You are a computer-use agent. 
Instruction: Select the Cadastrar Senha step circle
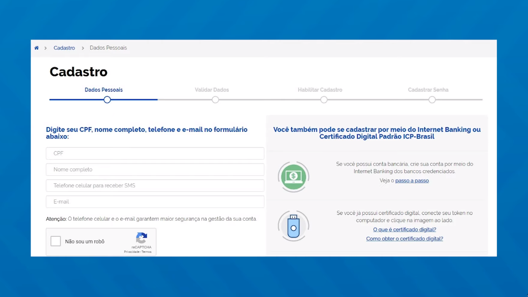432,100
